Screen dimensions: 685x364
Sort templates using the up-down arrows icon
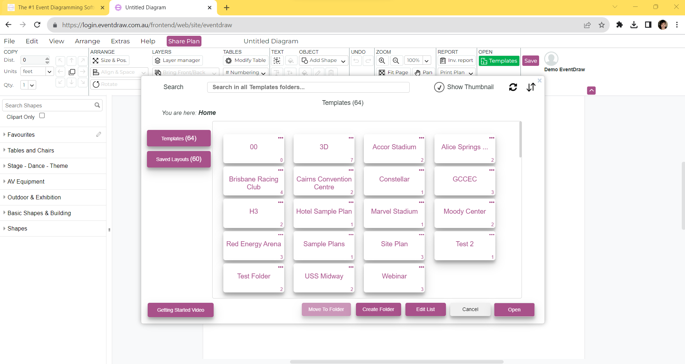tap(531, 87)
